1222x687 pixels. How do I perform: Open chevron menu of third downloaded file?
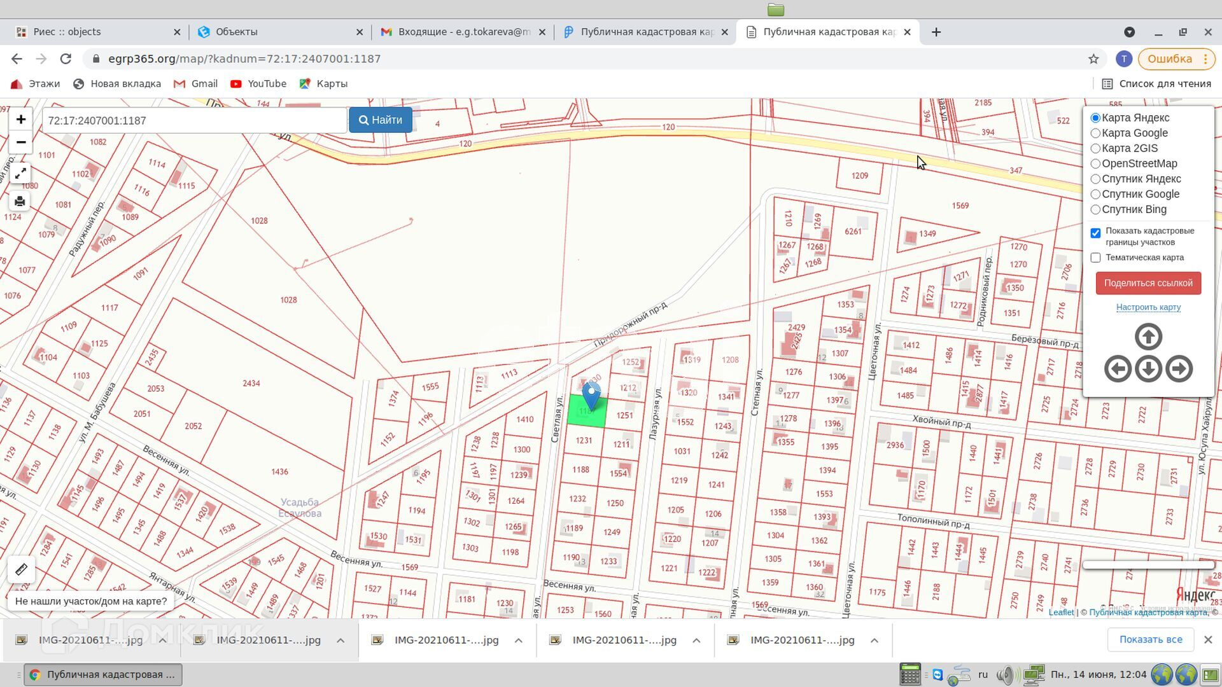pos(518,641)
